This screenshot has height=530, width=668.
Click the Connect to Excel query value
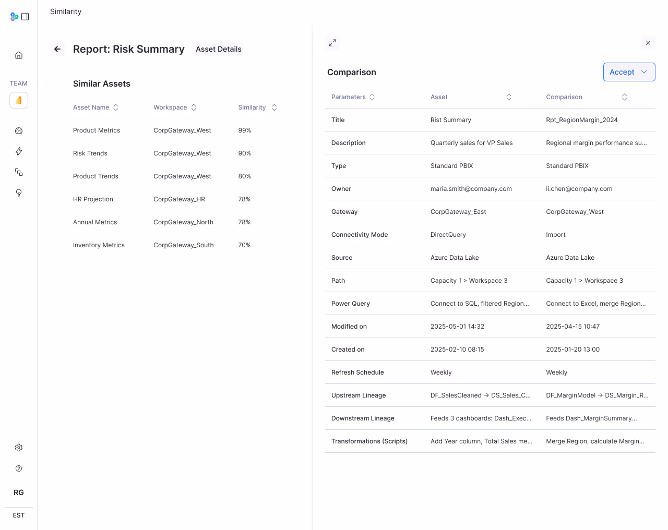click(x=596, y=304)
